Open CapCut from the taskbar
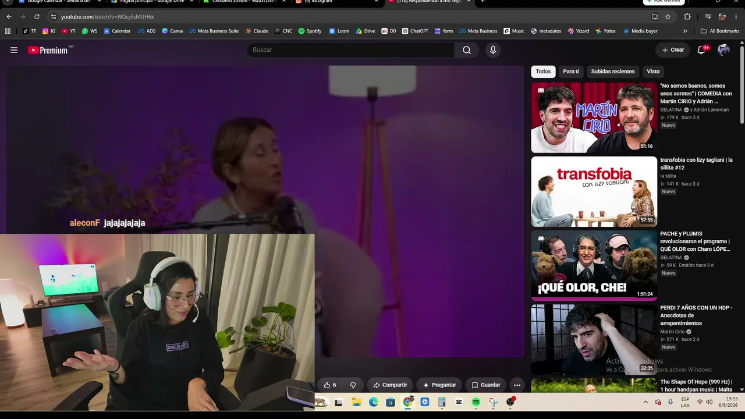The height and width of the screenshot is (419, 745). click(x=459, y=402)
